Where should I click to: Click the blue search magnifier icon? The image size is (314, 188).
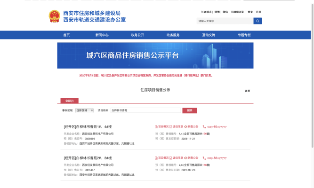click(x=258, y=21)
